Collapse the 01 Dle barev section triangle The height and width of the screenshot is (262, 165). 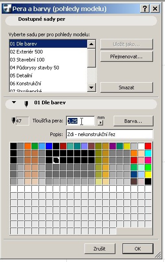(14, 102)
